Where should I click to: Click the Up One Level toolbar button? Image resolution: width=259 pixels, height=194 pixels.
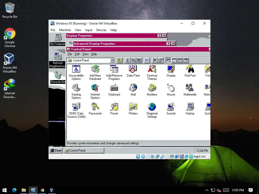pos(120,60)
